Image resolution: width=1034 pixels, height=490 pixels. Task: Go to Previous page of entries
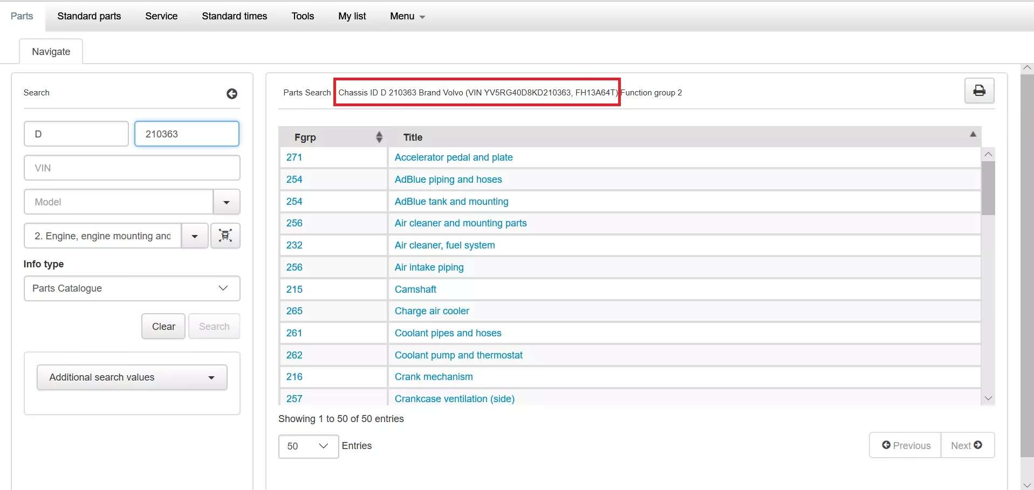tap(906, 445)
